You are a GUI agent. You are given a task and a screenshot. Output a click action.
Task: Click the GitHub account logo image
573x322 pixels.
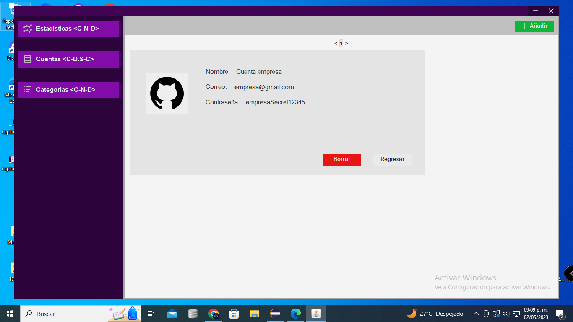167,93
